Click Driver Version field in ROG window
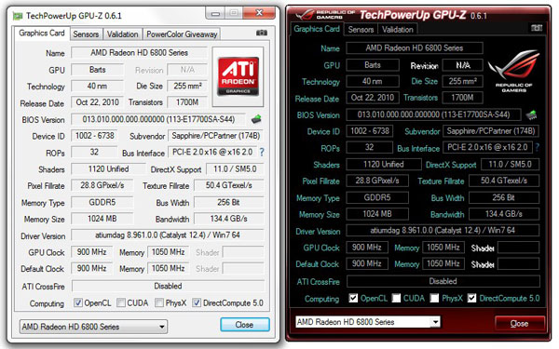This screenshot has height=349, width=559. [x=443, y=231]
